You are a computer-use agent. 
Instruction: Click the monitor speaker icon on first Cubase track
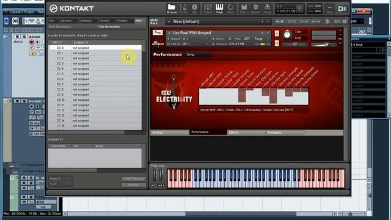(37, 42)
